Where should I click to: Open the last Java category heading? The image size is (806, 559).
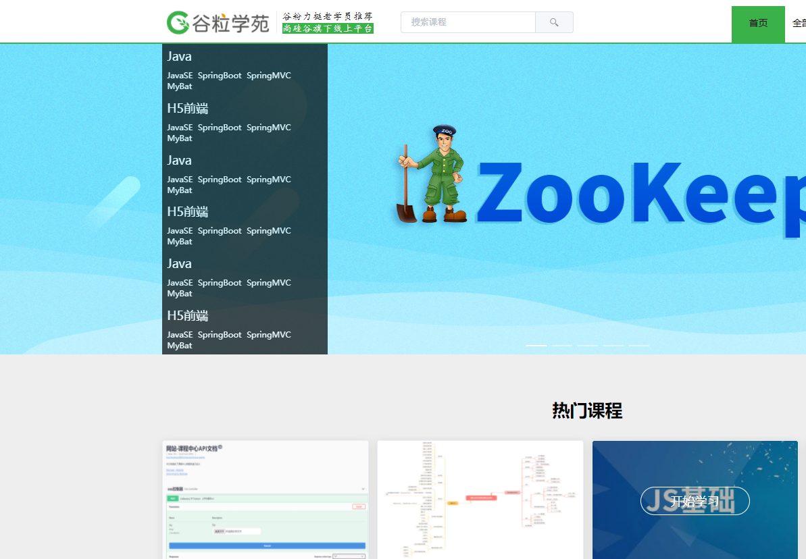coord(180,263)
